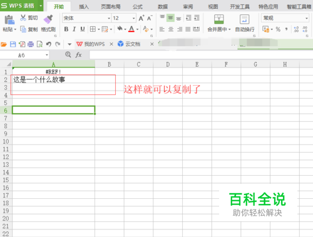313x237 pixels.
Task: Apply percent style format
Action: point(278,29)
